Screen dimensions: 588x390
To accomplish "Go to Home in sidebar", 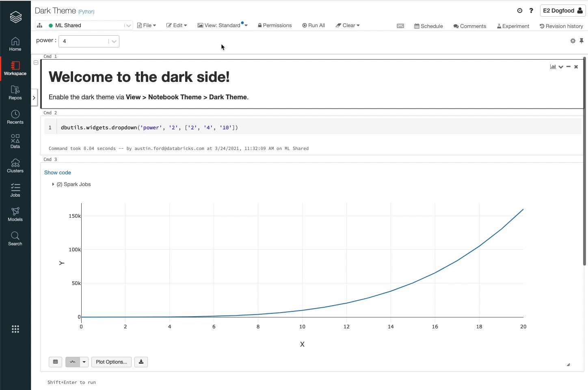I will click(x=15, y=44).
